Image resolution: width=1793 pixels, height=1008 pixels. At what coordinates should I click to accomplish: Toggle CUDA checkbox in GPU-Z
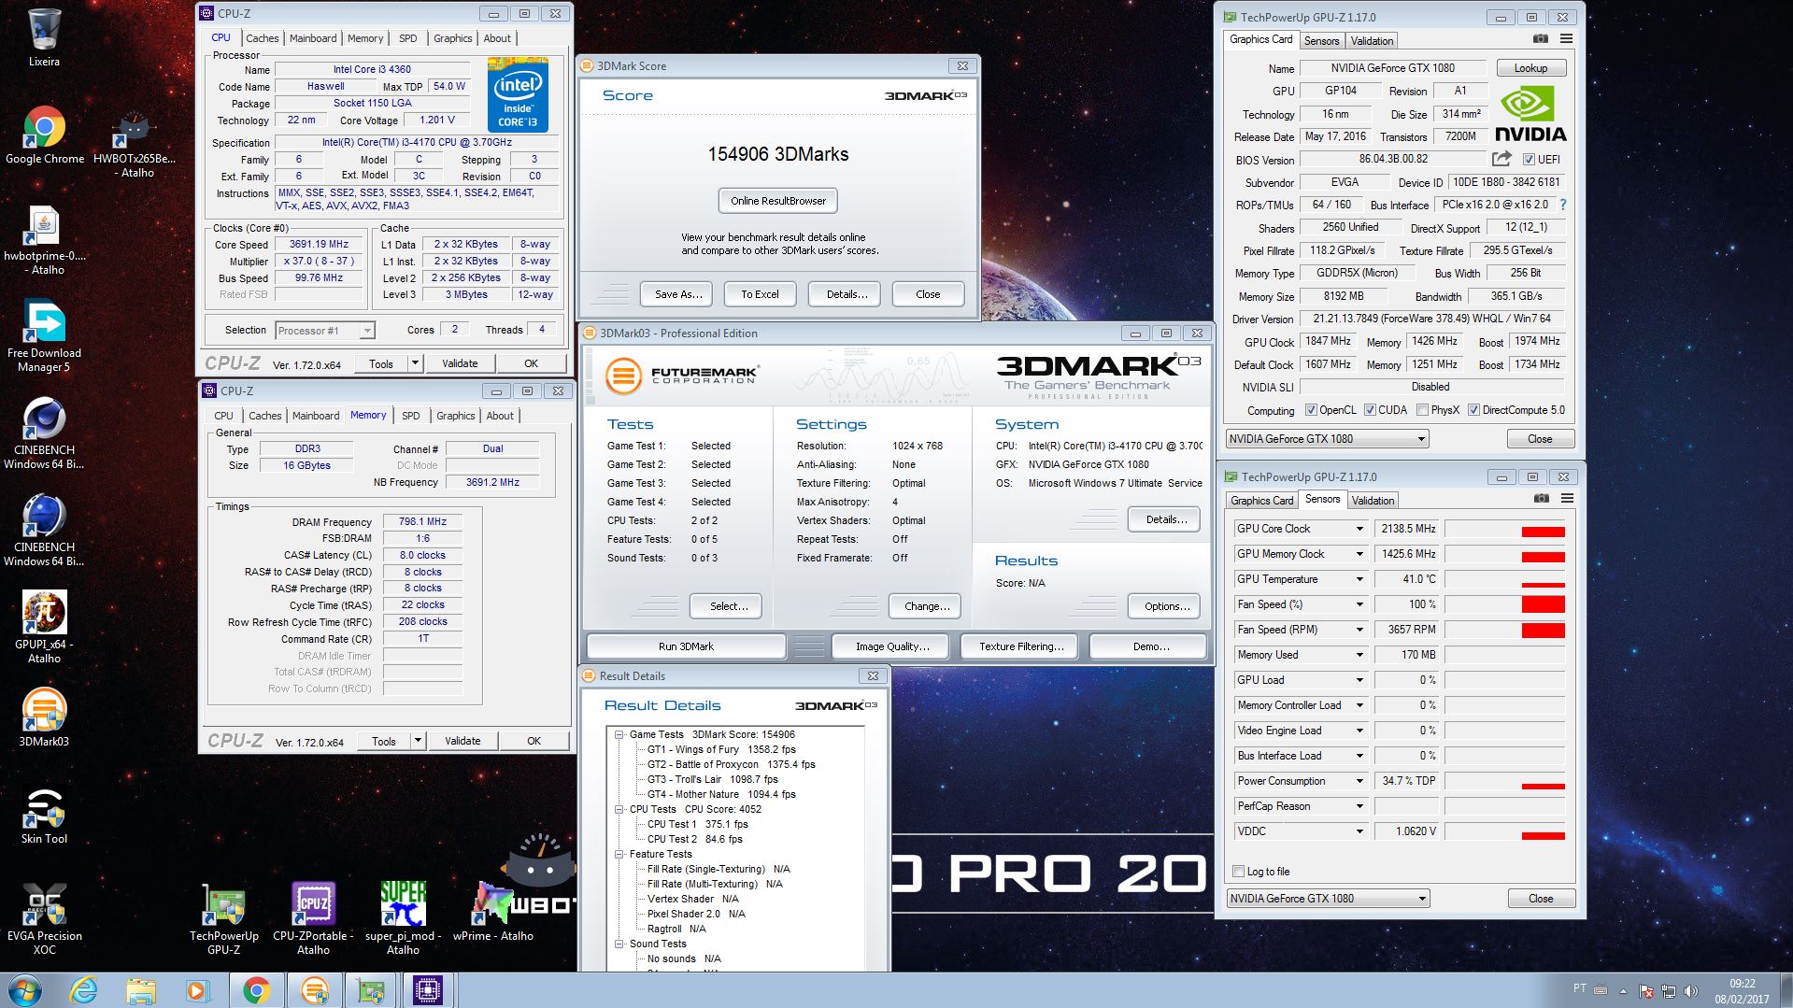[1370, 410]
